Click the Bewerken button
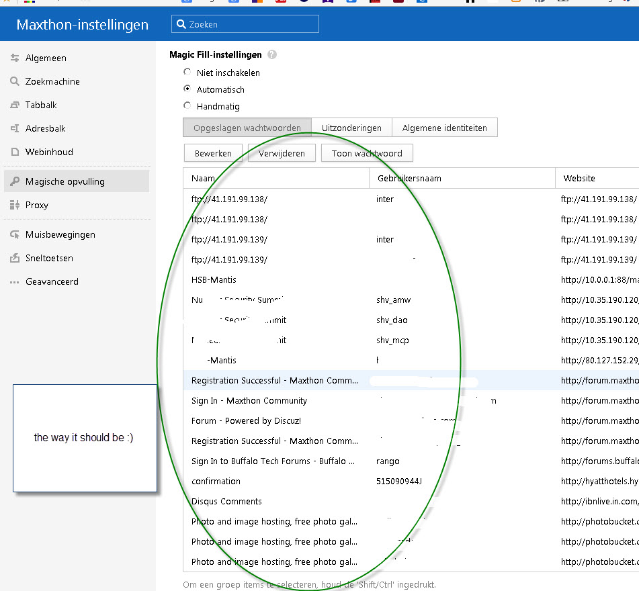 pos(213,153)
